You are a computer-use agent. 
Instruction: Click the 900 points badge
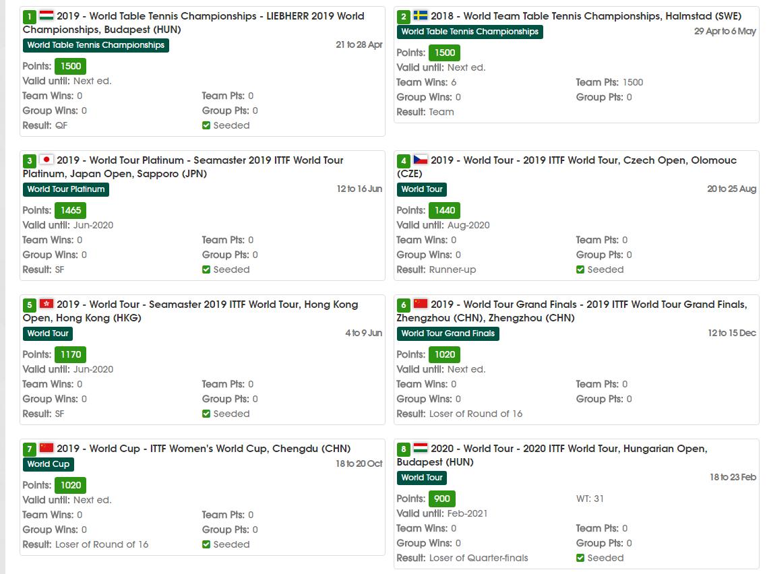[442, 499]
